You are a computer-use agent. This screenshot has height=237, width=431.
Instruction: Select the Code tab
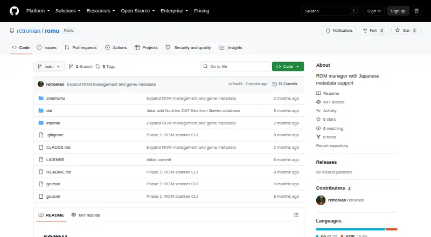pos(21,47)
